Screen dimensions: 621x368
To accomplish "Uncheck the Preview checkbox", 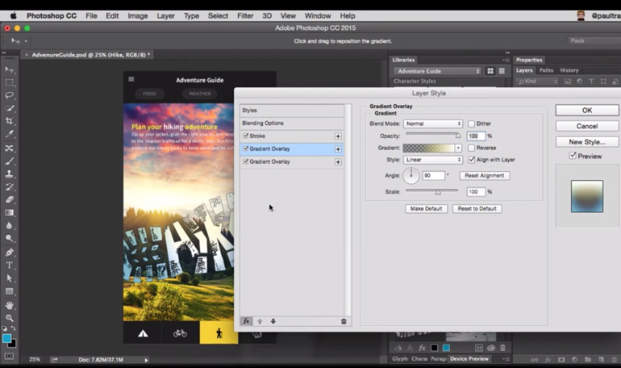I will pos(573,156).
